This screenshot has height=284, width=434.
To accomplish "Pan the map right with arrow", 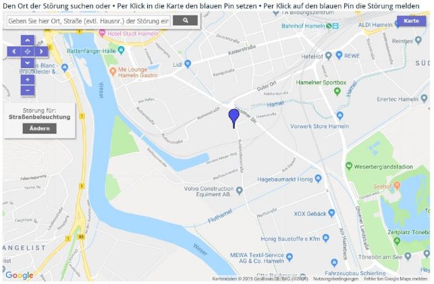I will click(x=41, y=52).
